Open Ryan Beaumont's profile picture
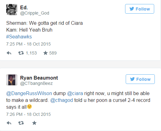This screenshot has height=131, width=161. tap(12, 80)
